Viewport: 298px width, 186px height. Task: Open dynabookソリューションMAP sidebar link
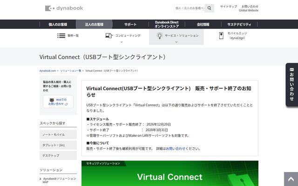point(59,180)
